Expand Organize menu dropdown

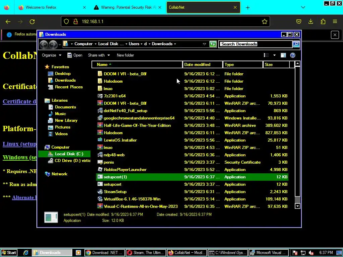click(52, 55)
